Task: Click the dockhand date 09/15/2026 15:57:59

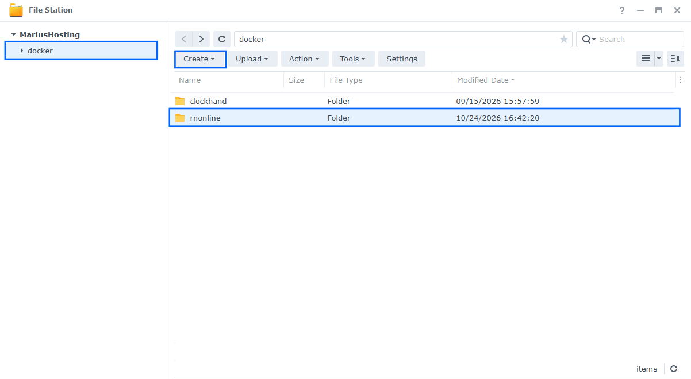Action: [x=498, y=101]
